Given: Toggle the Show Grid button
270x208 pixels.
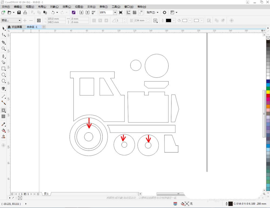Looking at the screenshot, I should 135,12.
